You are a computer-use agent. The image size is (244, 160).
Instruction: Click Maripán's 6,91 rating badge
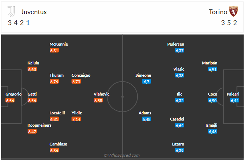click(x=213, y=69)
